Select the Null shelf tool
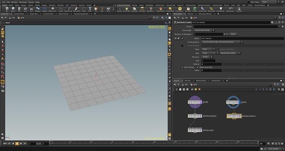Viewport: 285px width, 151px height. click(102, 9)
